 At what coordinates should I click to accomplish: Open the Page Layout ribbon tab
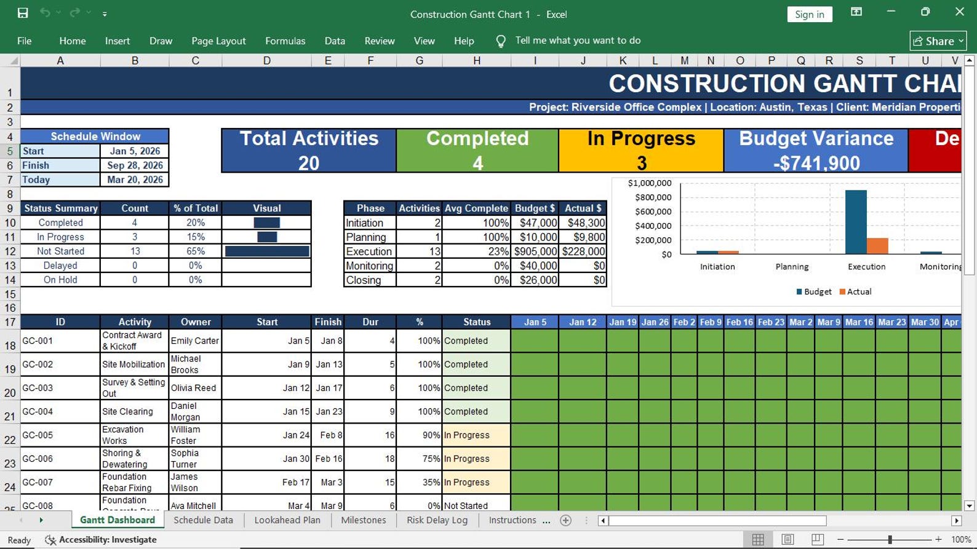tap(218, 41)
